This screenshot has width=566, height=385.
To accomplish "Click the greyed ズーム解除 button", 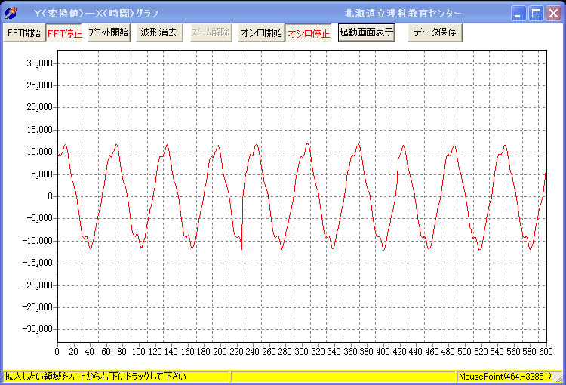I will pyautogui.click(x=211, y=33).
